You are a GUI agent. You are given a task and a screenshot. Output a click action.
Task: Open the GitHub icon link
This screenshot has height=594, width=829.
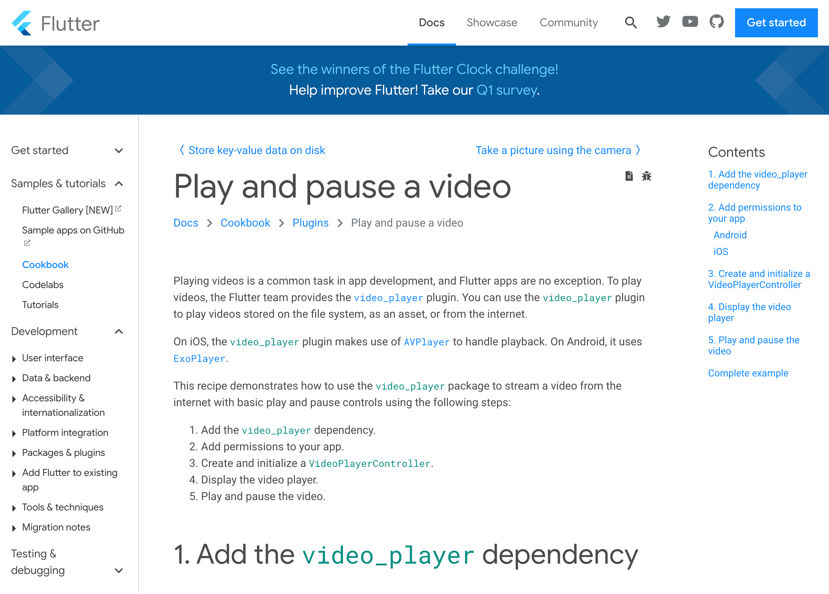716,22
